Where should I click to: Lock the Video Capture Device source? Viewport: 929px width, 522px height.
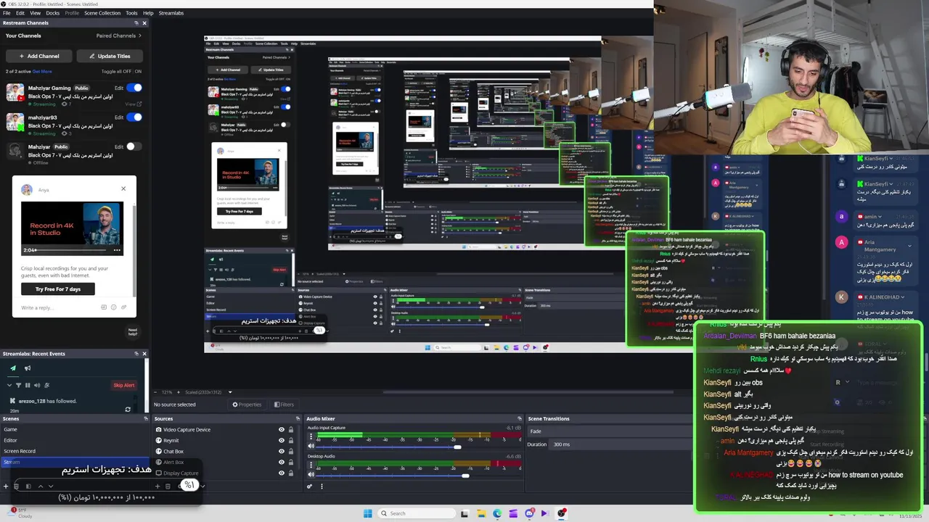(x=291, y=429)
